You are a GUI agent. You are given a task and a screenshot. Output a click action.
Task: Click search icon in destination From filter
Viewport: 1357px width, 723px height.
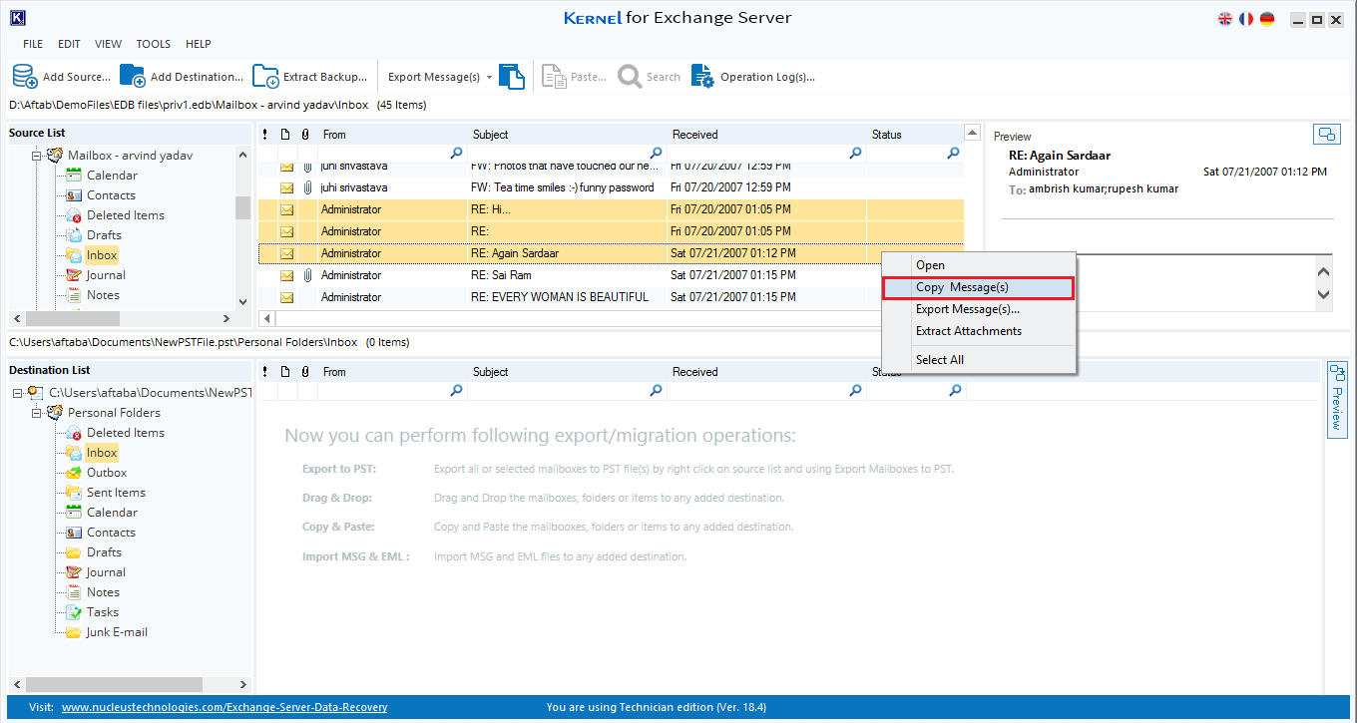point(456,390)
